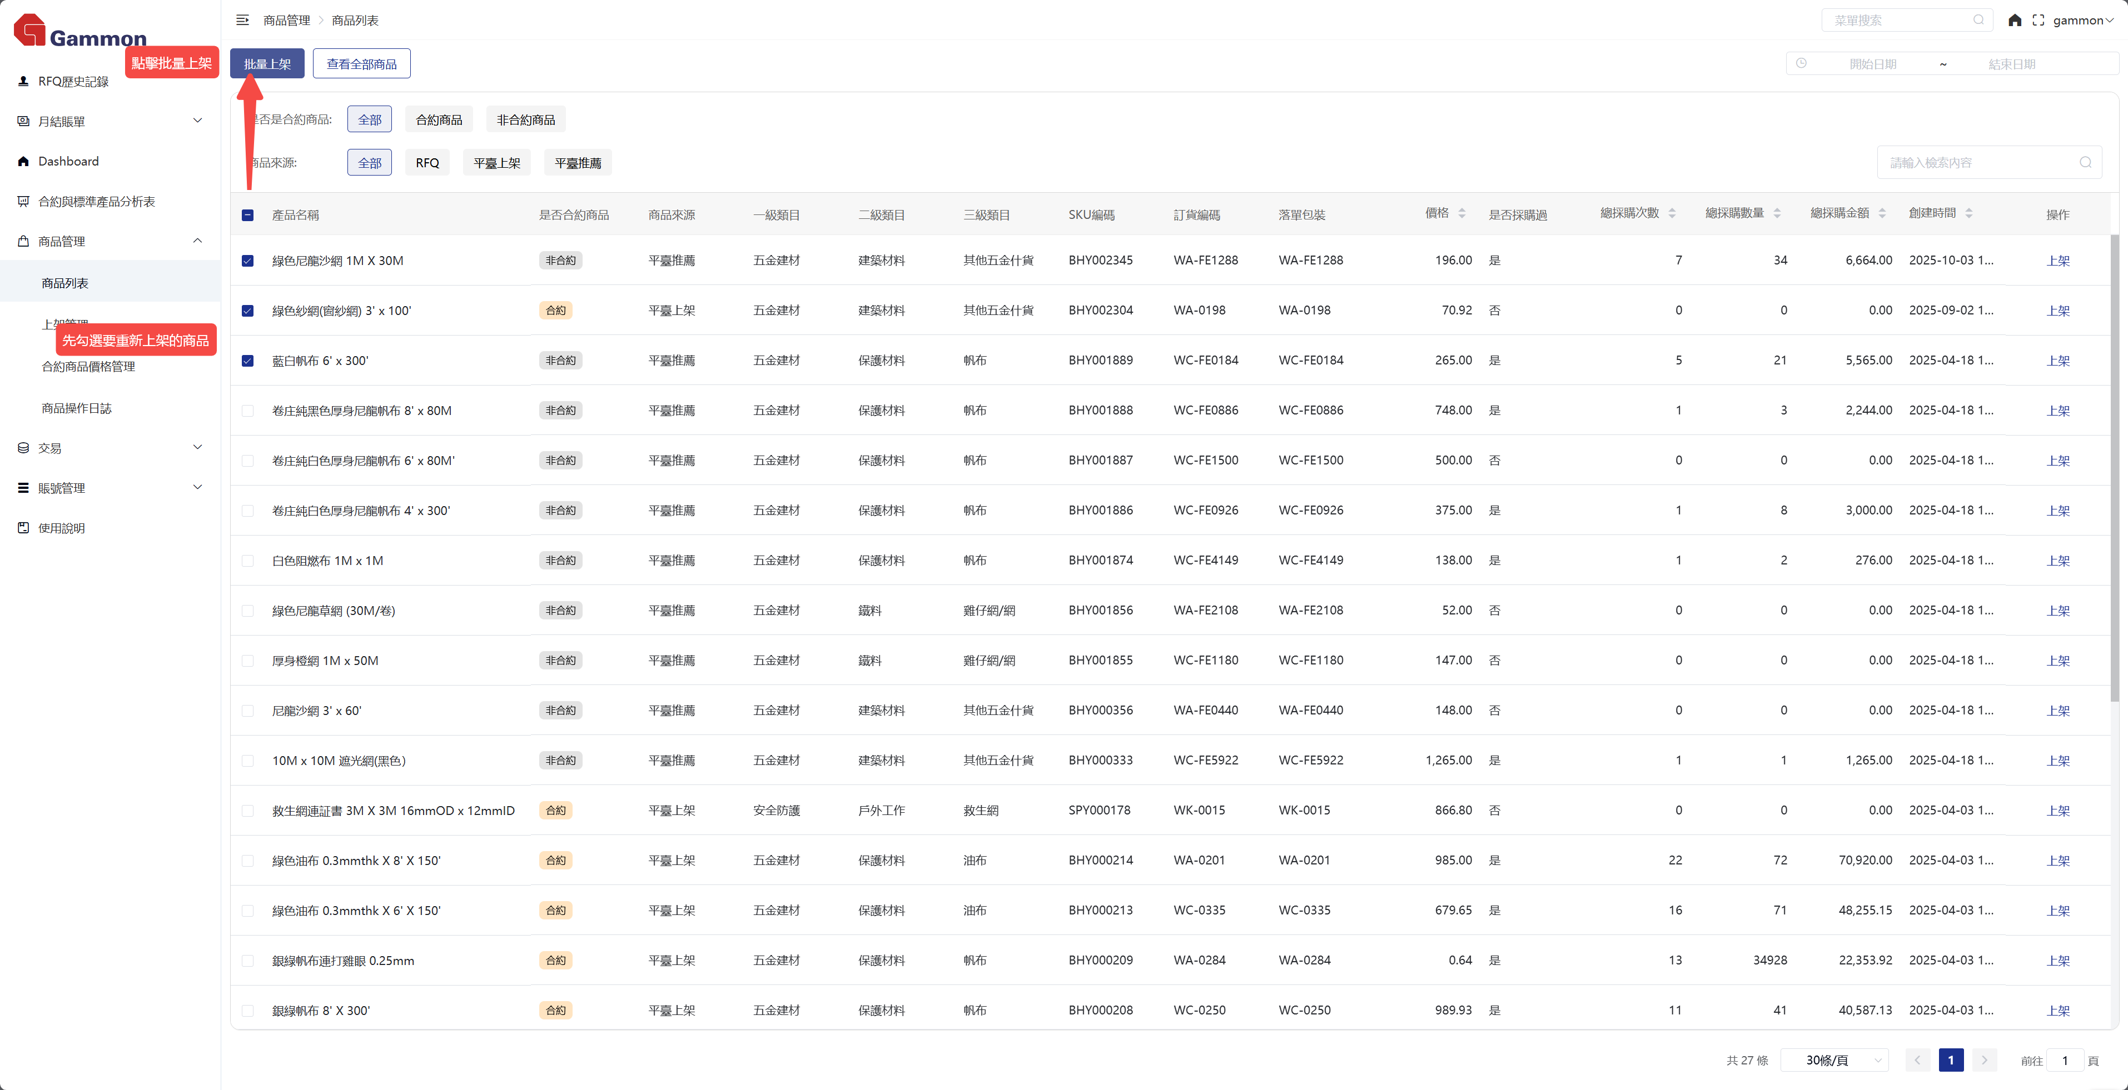Click the 開始日期 date input field
Viewport: 2128px width, 1090px height.
click(1872, 63)
